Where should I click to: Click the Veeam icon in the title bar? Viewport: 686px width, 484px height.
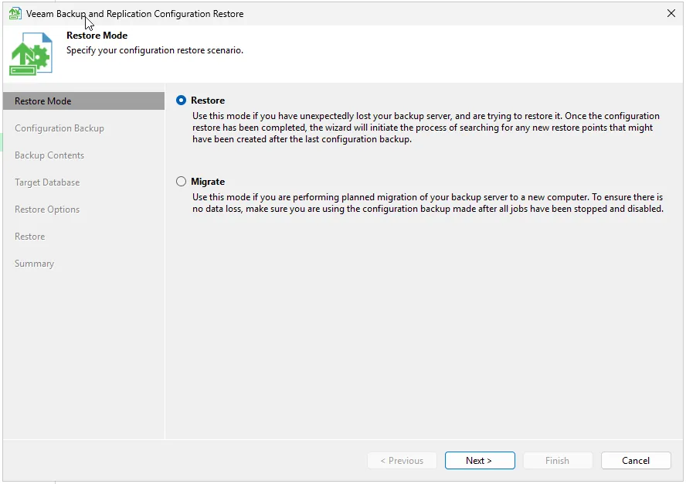[15, 13]
